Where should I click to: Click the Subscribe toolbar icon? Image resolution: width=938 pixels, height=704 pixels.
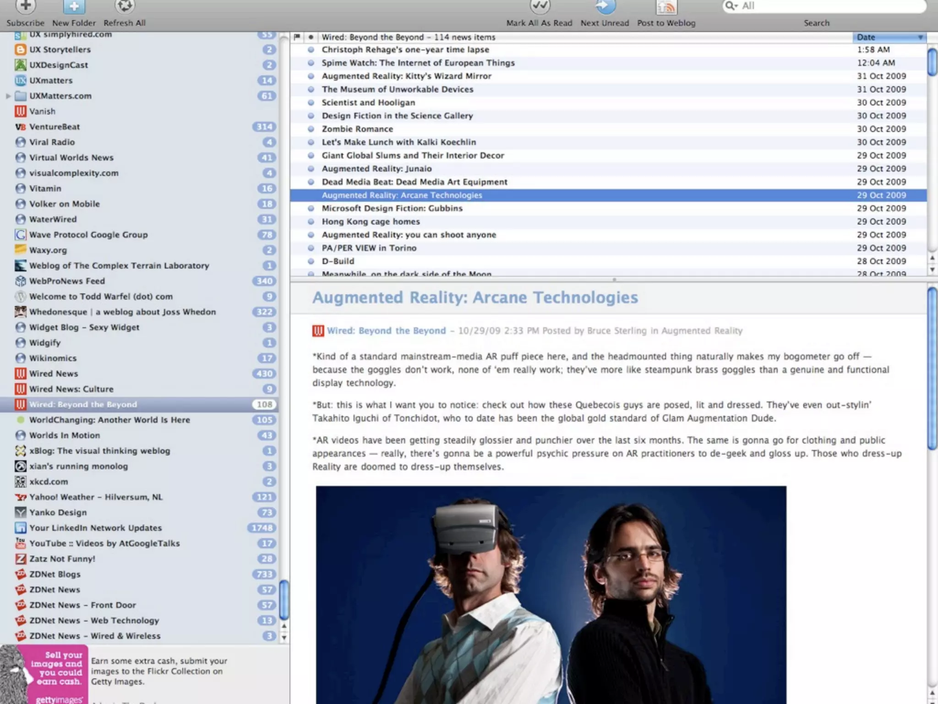click(x=26, y=6)
